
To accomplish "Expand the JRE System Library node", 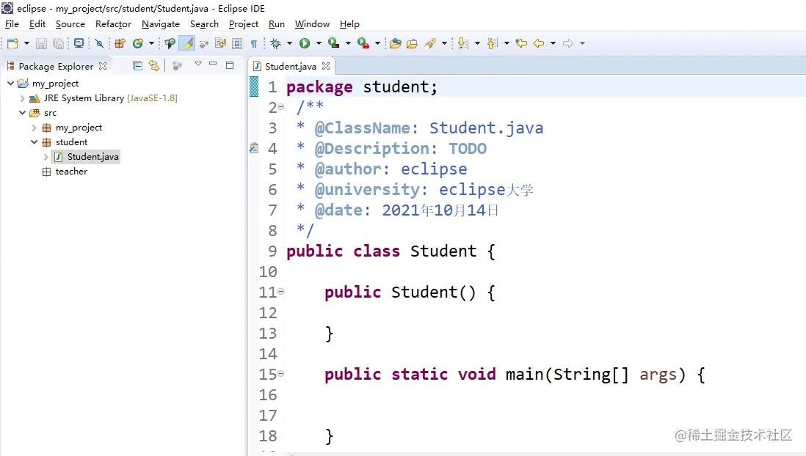I will [22, 98].
